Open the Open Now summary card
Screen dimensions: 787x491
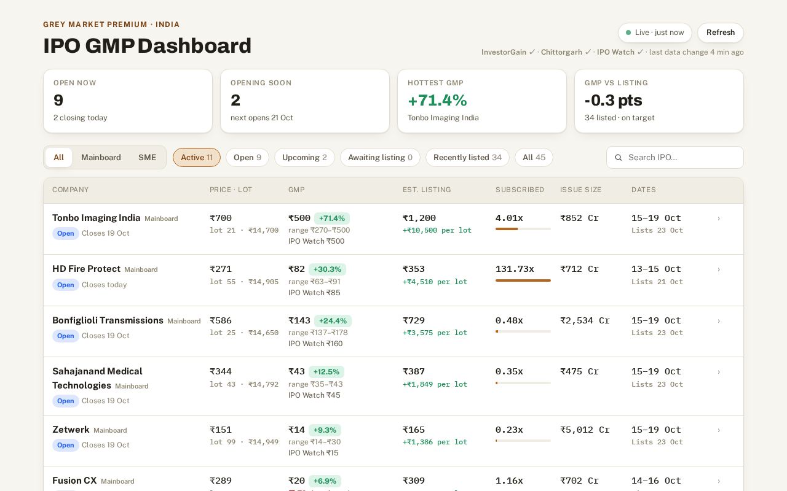click(x=128, y=101)
